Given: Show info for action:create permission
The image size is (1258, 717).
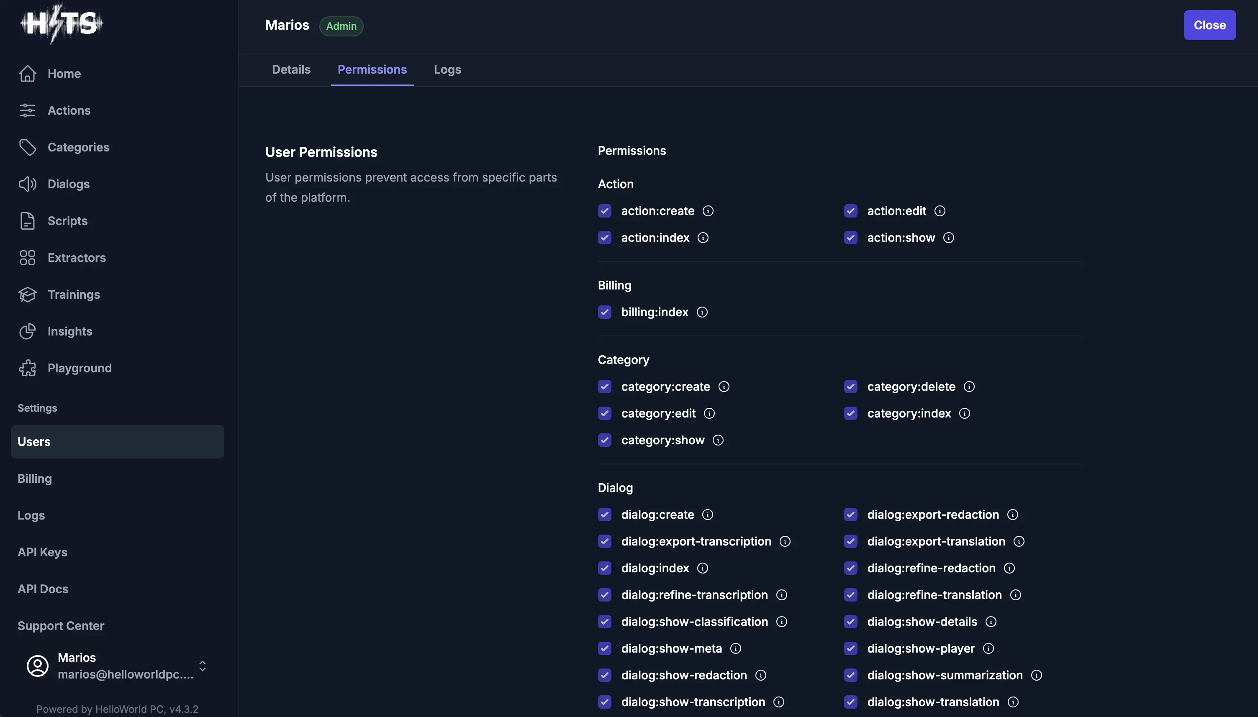Looking at the screenshot, I should (708, 211).
